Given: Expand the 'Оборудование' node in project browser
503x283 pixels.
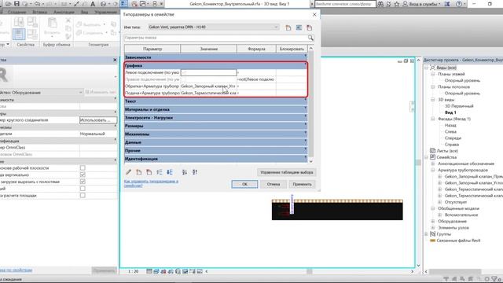Looking at the screenshot, I should coord(433,222).
